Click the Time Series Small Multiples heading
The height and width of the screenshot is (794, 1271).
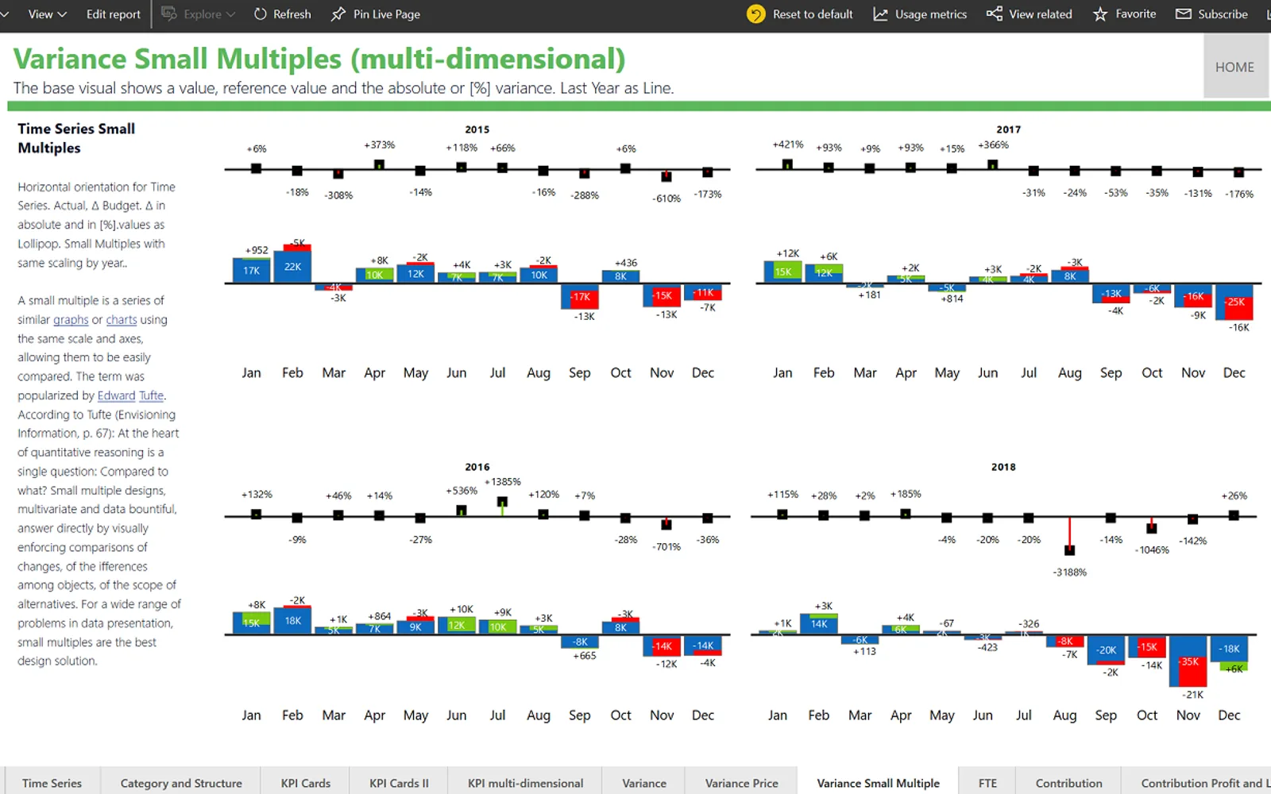tap(76, 138)
